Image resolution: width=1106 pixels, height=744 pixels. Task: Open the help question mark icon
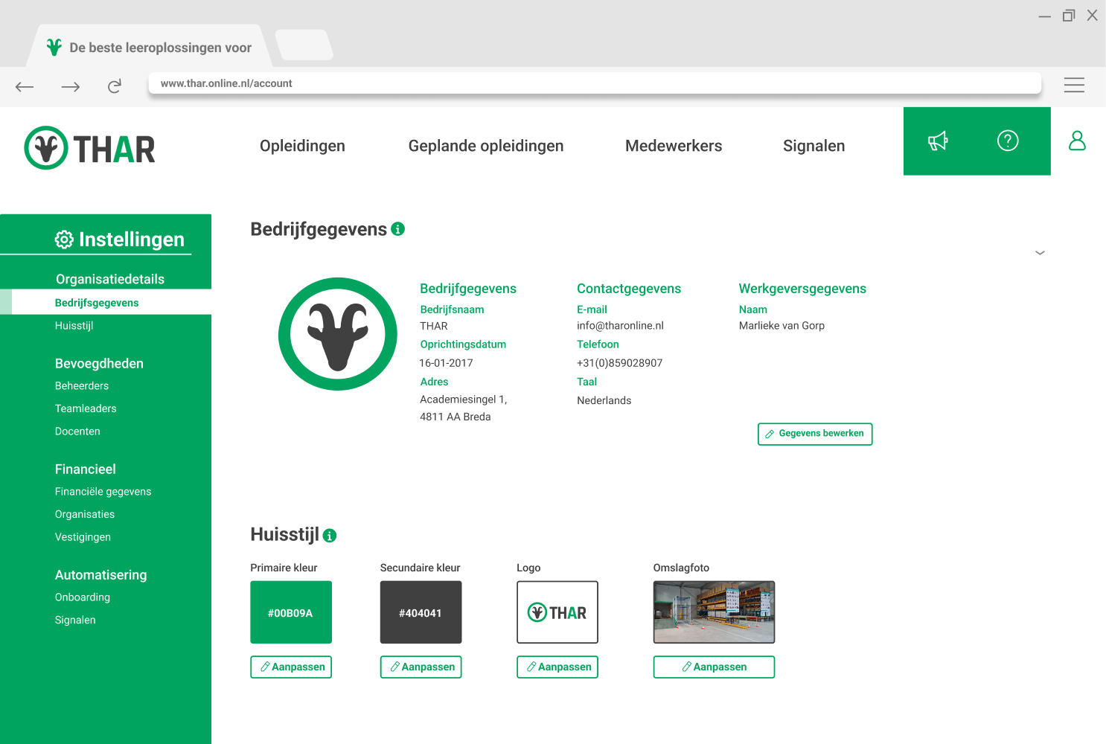pos(1008,141)
